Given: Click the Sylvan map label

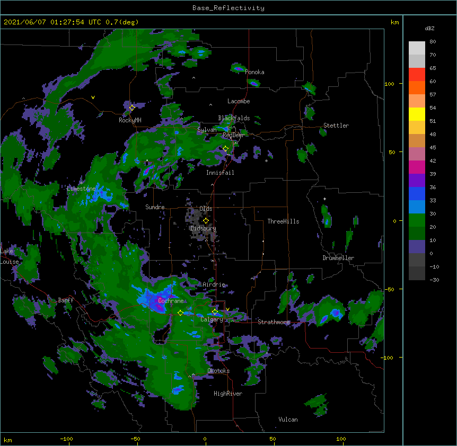Looking at the screenshot, I should coord(207,130).
